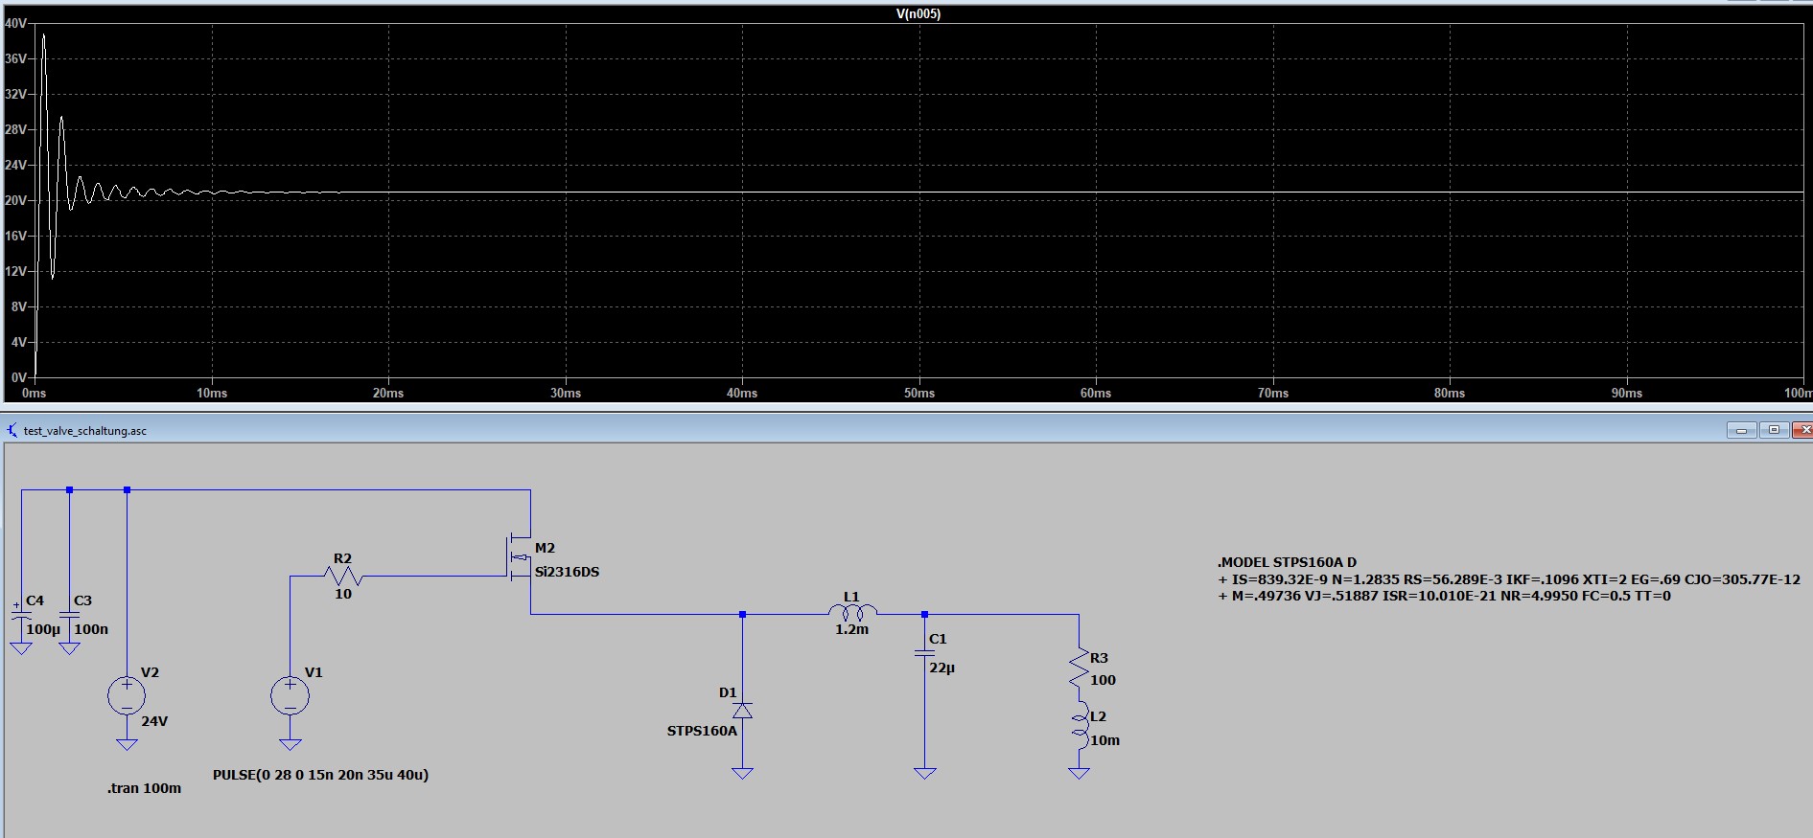Select the L1 inductor symbol
The width and height of the screenshot is (1813, 838).
click(852, 611)
